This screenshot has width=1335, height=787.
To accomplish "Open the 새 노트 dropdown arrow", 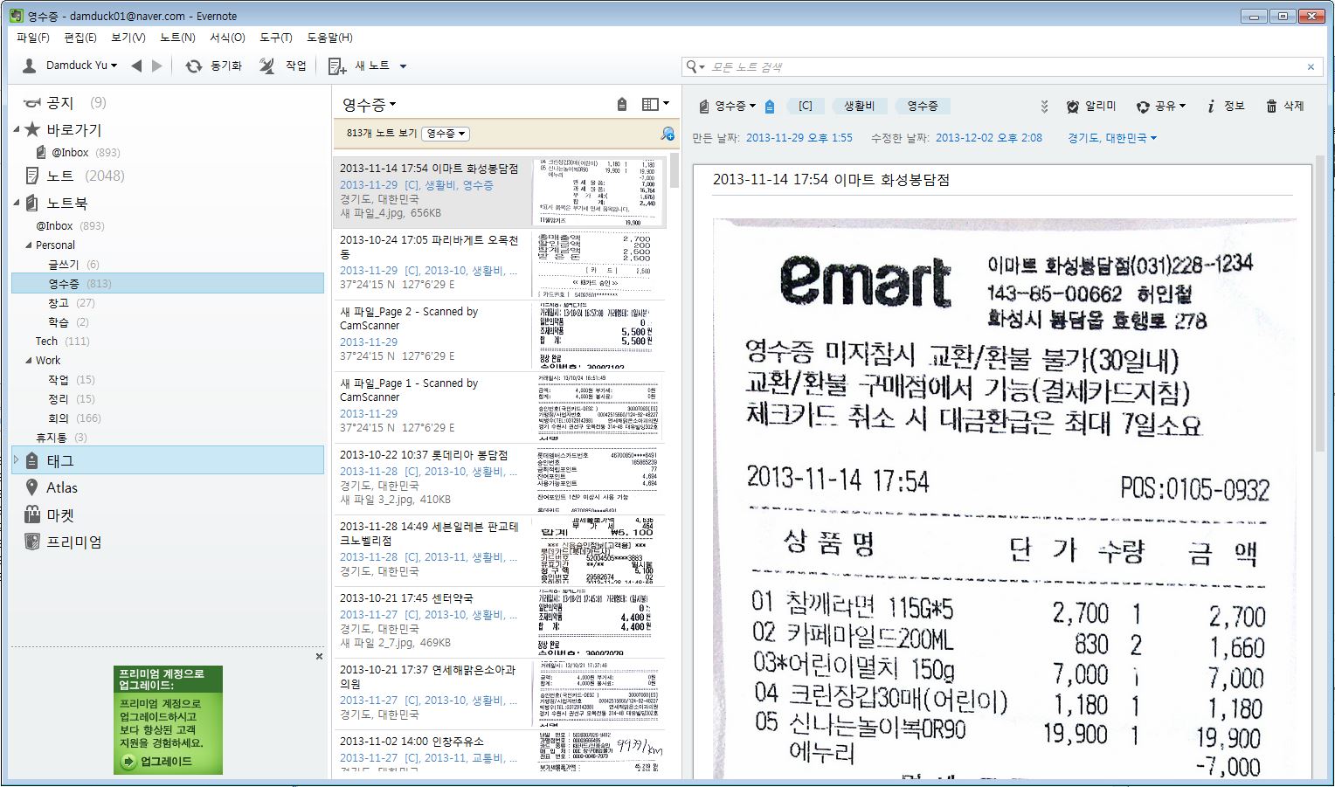I will click(x=403, y=66).
